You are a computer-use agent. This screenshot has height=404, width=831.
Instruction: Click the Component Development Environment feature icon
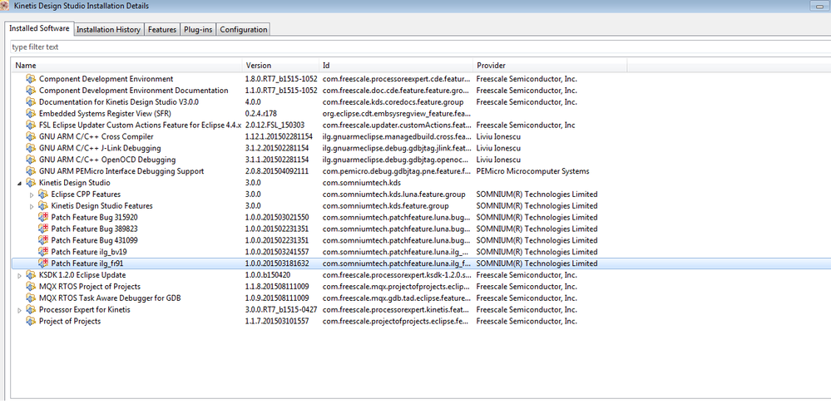[31, 79]
